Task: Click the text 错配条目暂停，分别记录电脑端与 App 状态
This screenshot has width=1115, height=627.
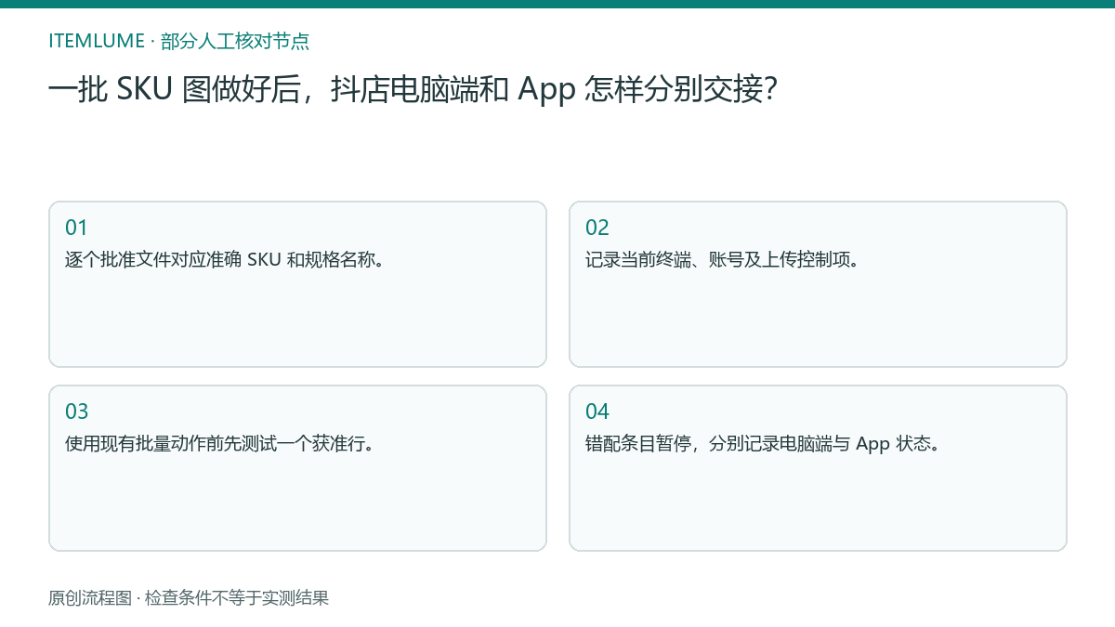Action: (763, 443)
